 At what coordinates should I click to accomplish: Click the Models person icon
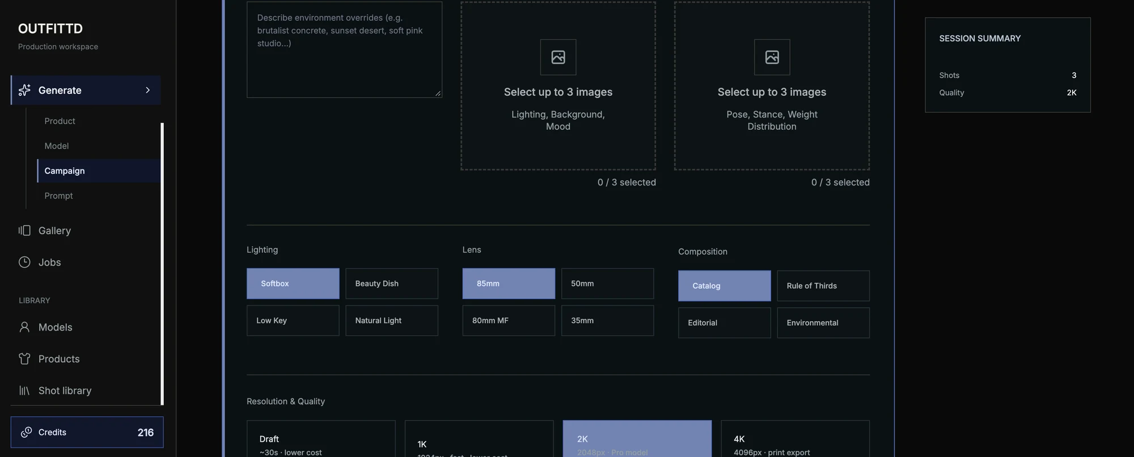24,327
